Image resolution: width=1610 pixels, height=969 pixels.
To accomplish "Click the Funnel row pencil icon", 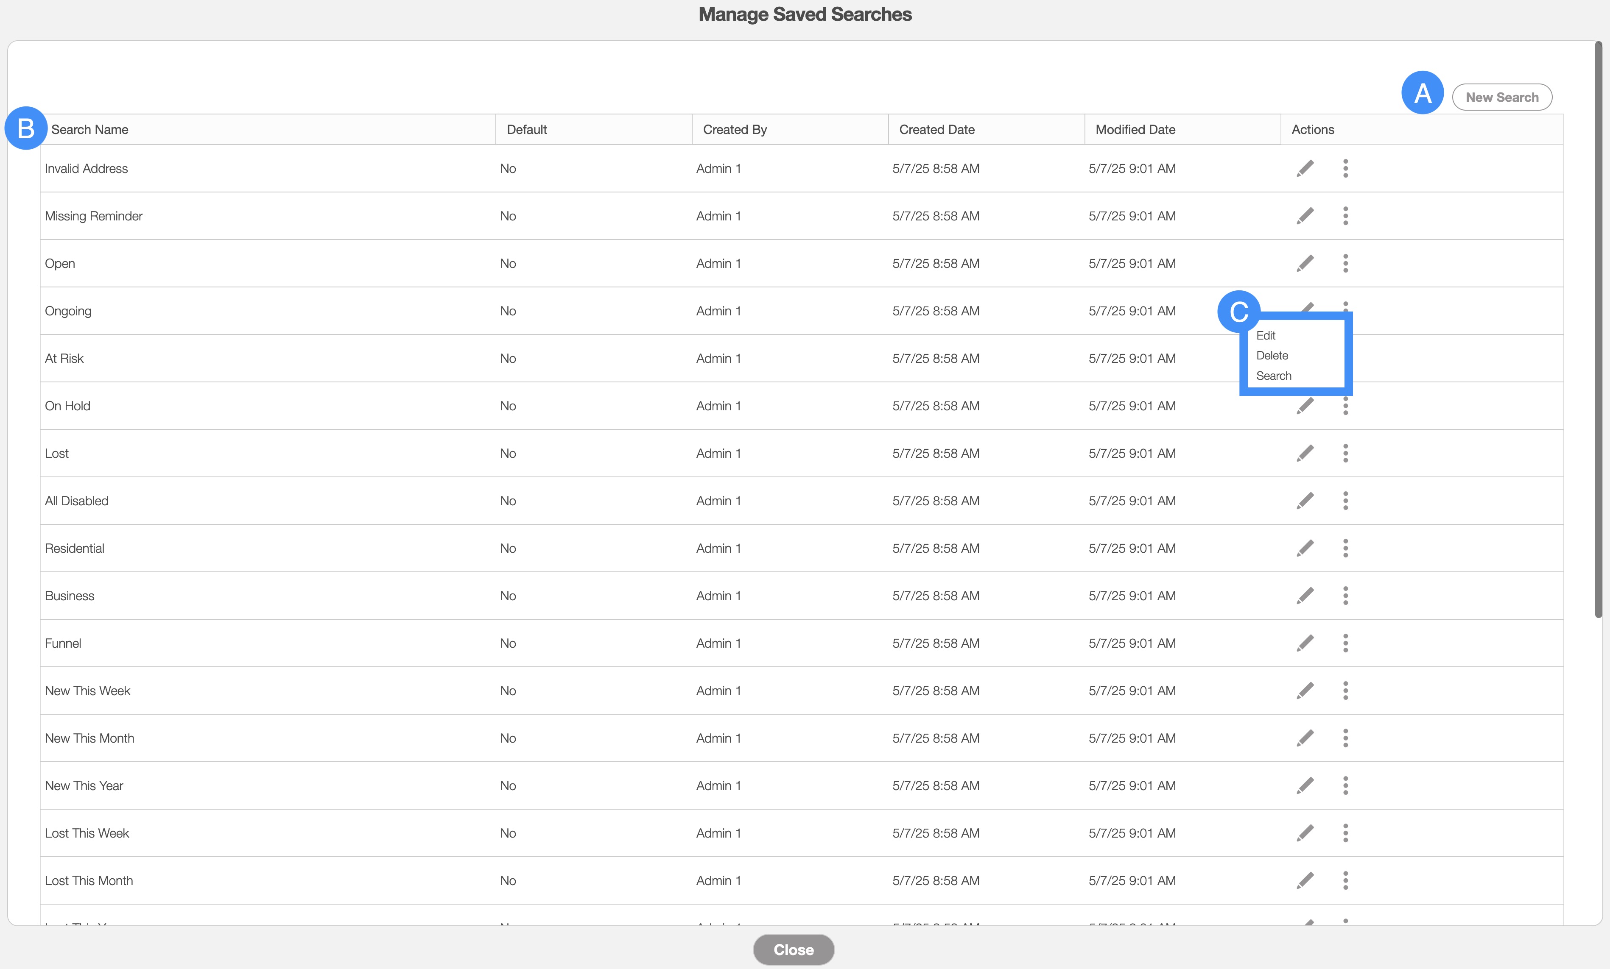I will [1305, 643].
